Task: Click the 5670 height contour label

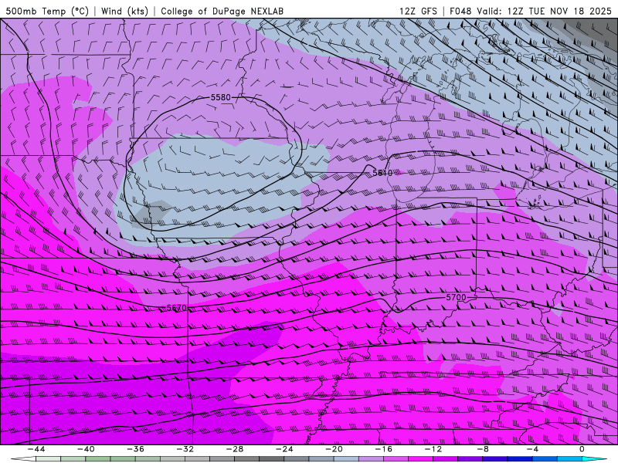Action: tap(177, 308)
